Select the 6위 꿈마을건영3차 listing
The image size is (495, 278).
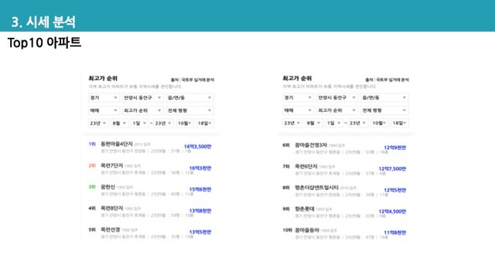pos(344,148)
